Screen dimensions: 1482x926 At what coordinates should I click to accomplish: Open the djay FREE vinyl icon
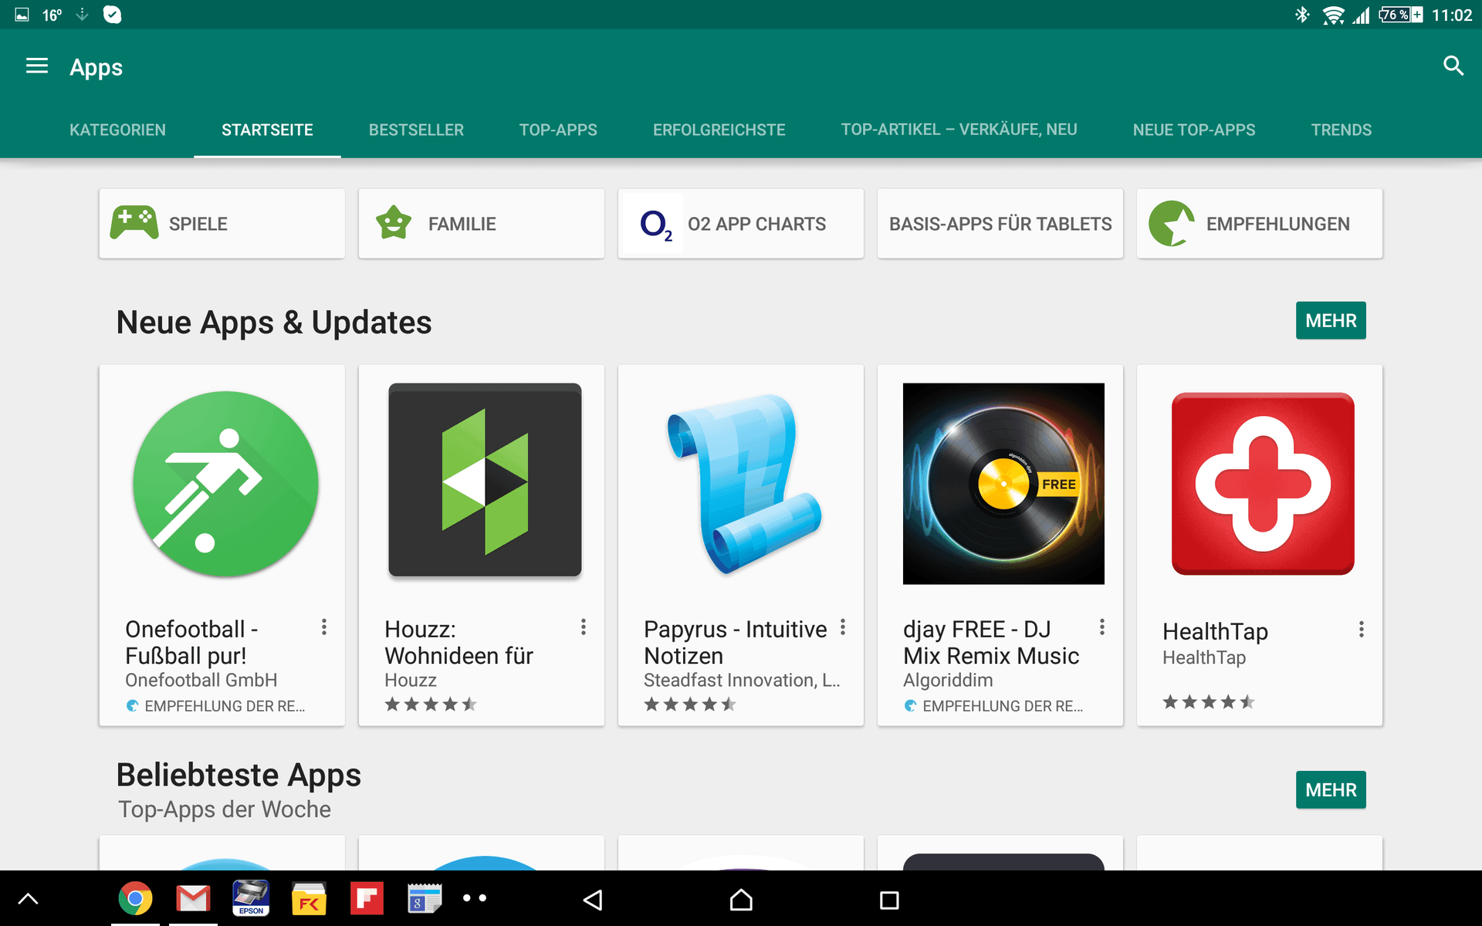(1003, 484)
